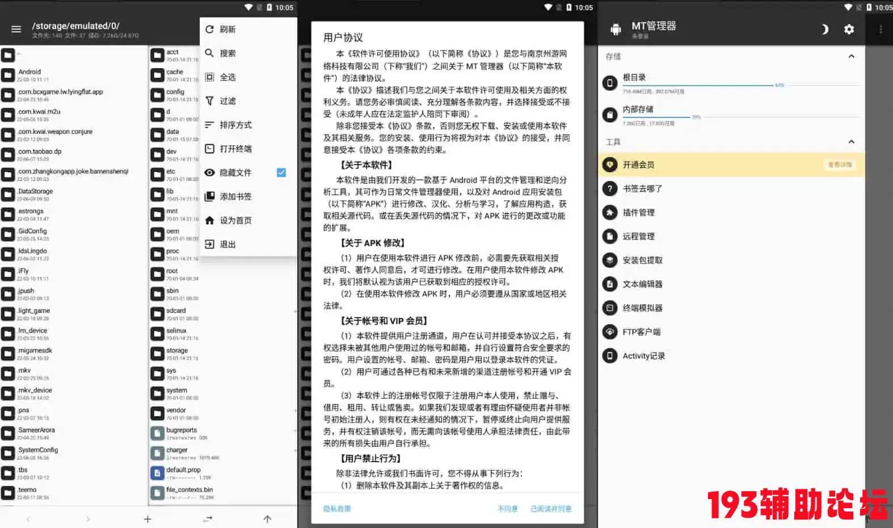Toggle the hidden files checkbox
The image size is (893, 528).
coord(281,172)
